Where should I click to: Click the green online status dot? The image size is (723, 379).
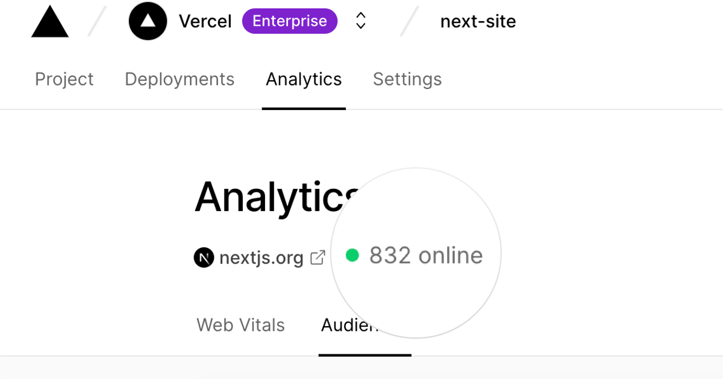tap(352, 256)
